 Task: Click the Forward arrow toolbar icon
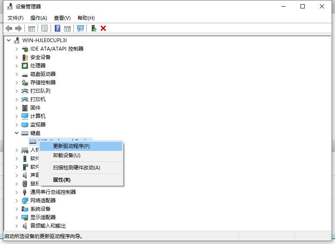[x=19, y=28]
